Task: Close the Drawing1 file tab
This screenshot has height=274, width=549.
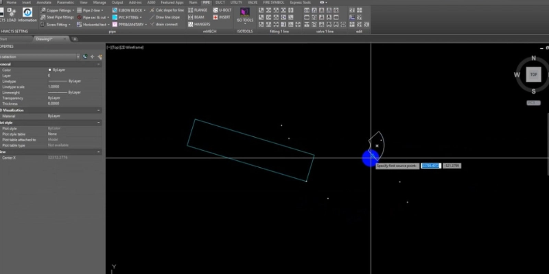Action: (x=65, y=39)
